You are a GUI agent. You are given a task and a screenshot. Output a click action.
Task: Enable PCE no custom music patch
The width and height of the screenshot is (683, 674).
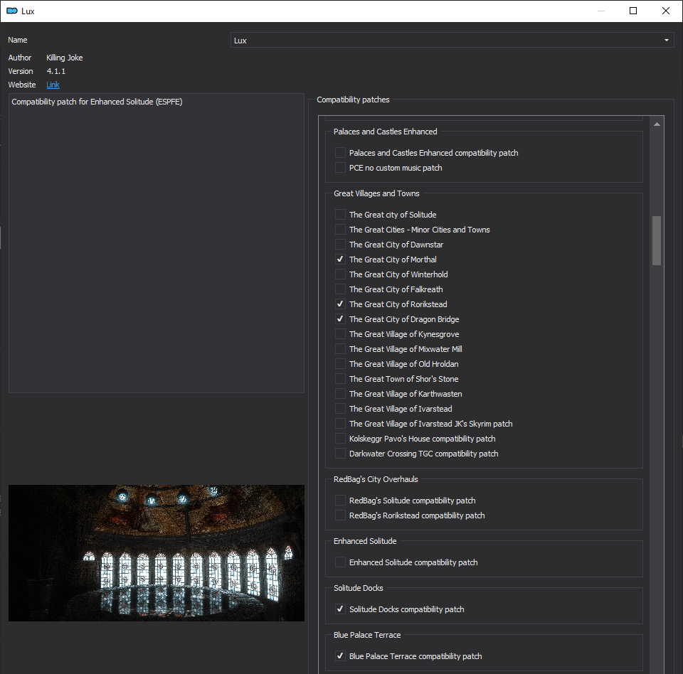[340, 168]
